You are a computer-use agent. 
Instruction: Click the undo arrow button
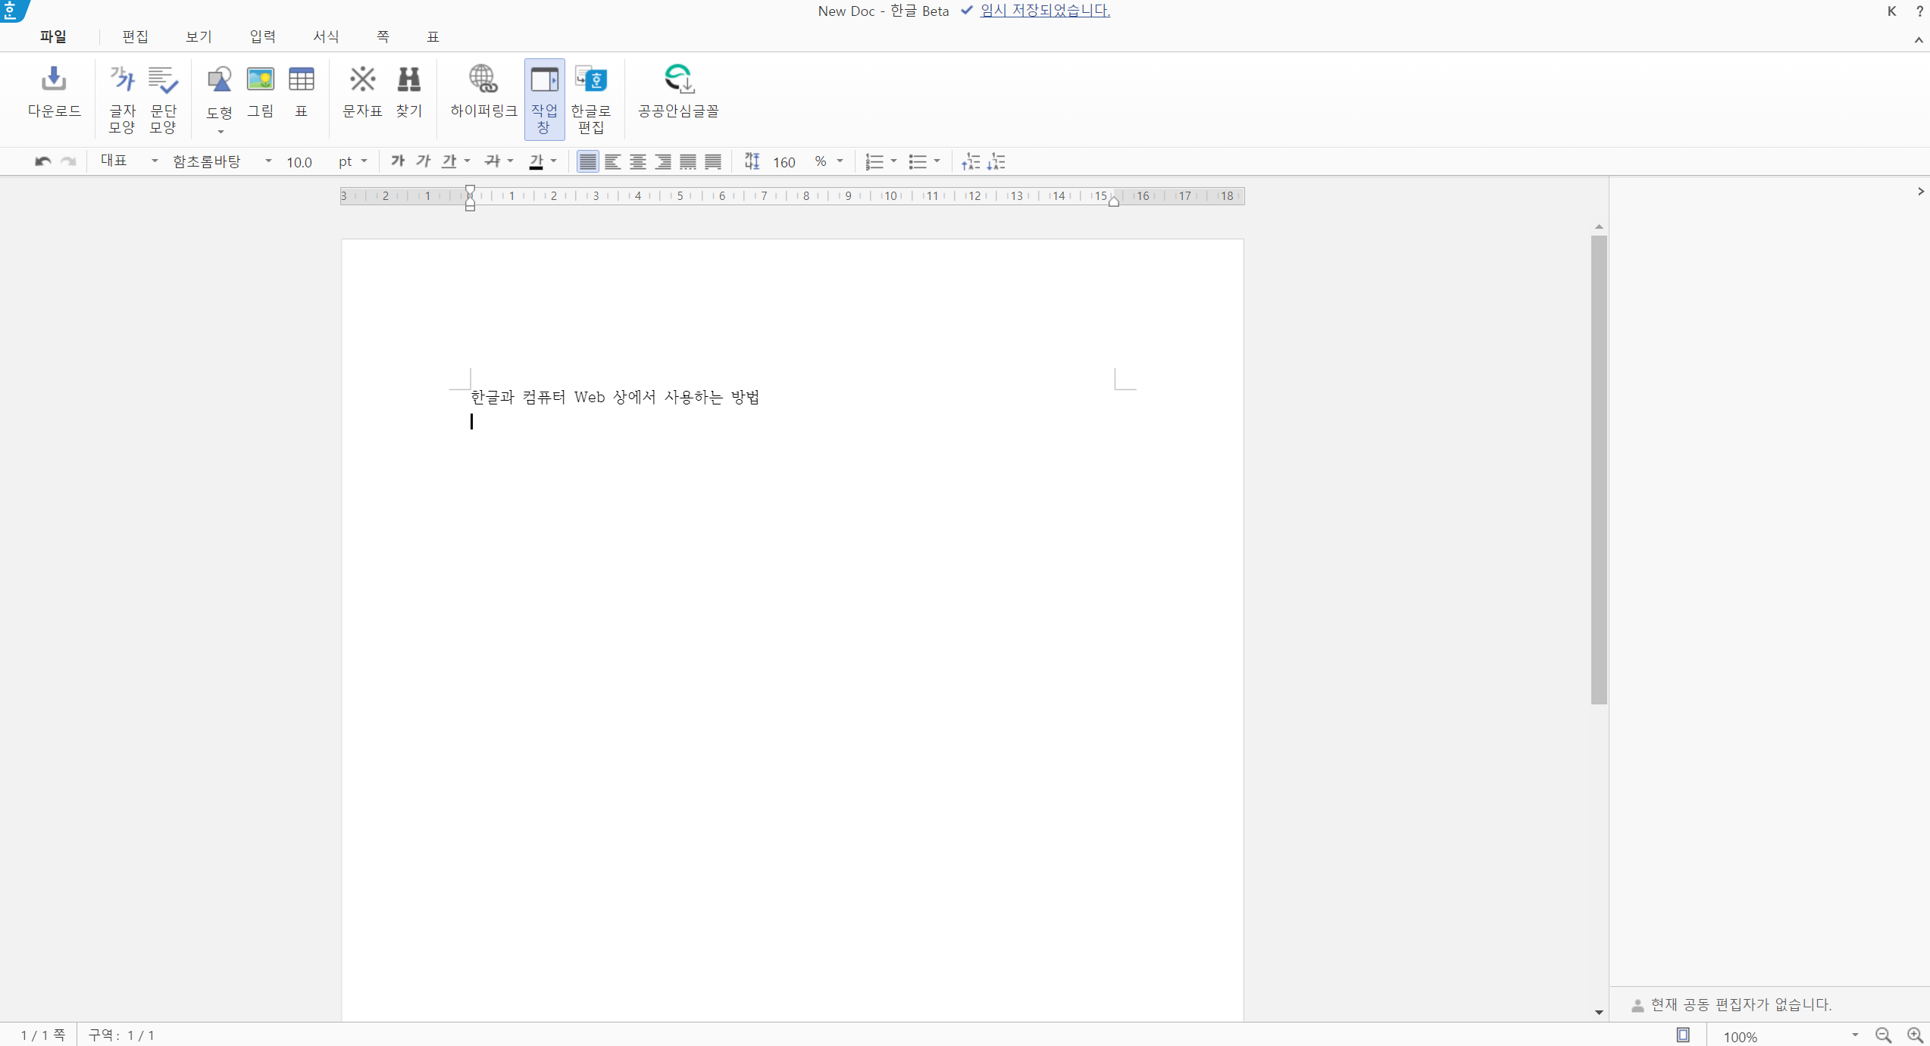pyautogui.click(x=42, y=161)
